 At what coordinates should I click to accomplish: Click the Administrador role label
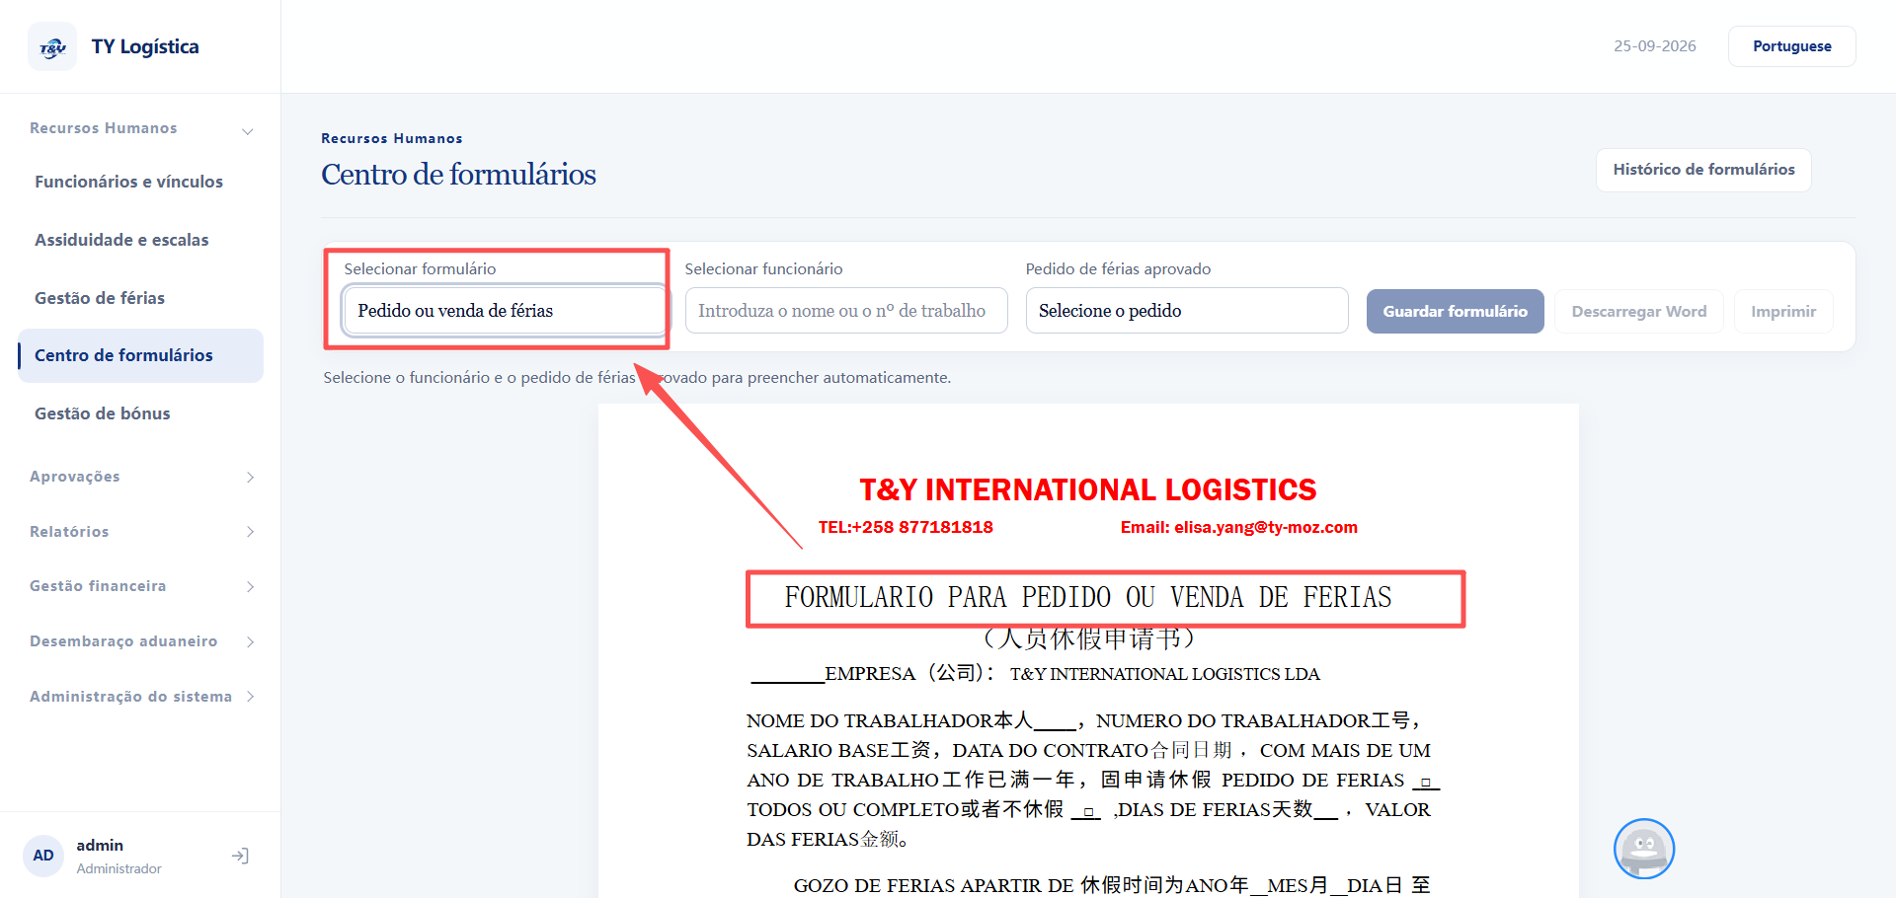(x=118, y=868)
